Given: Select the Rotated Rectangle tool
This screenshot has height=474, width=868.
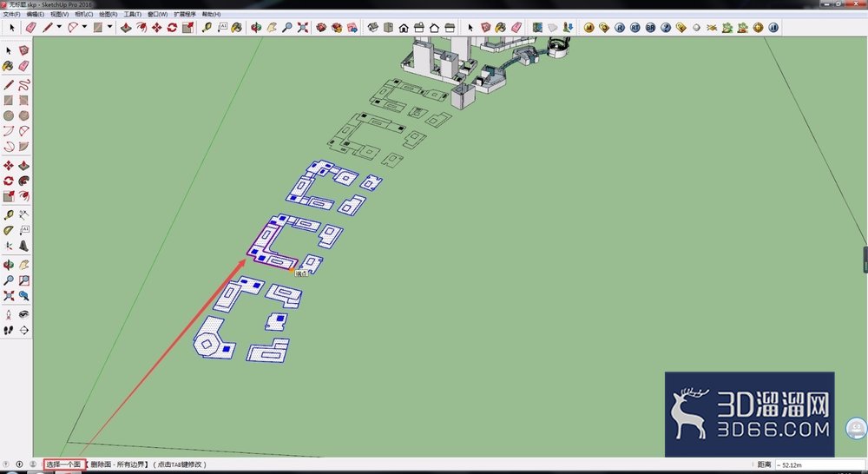Looking at the screenshot, I should [23, 100].
